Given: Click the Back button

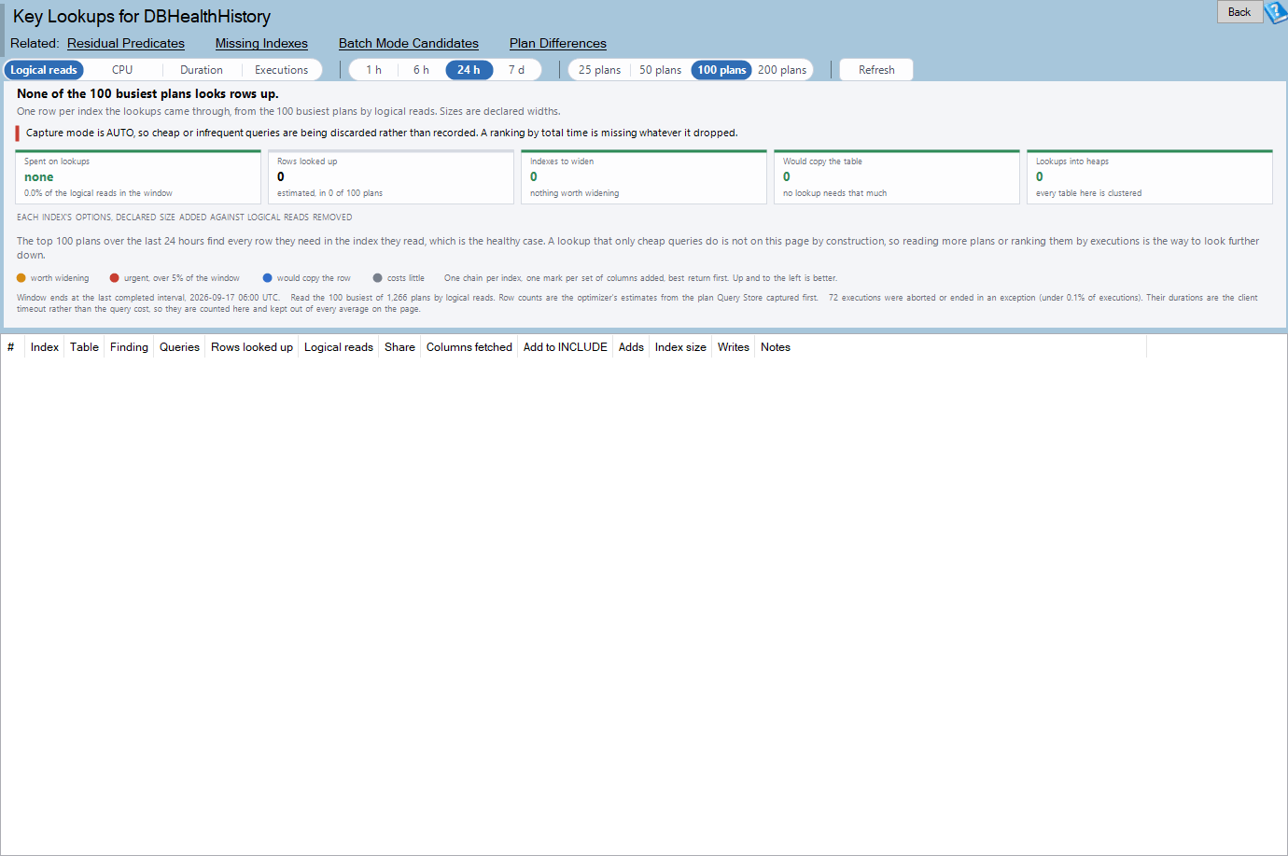Looking at the screenshot, I should [1239, 12].
